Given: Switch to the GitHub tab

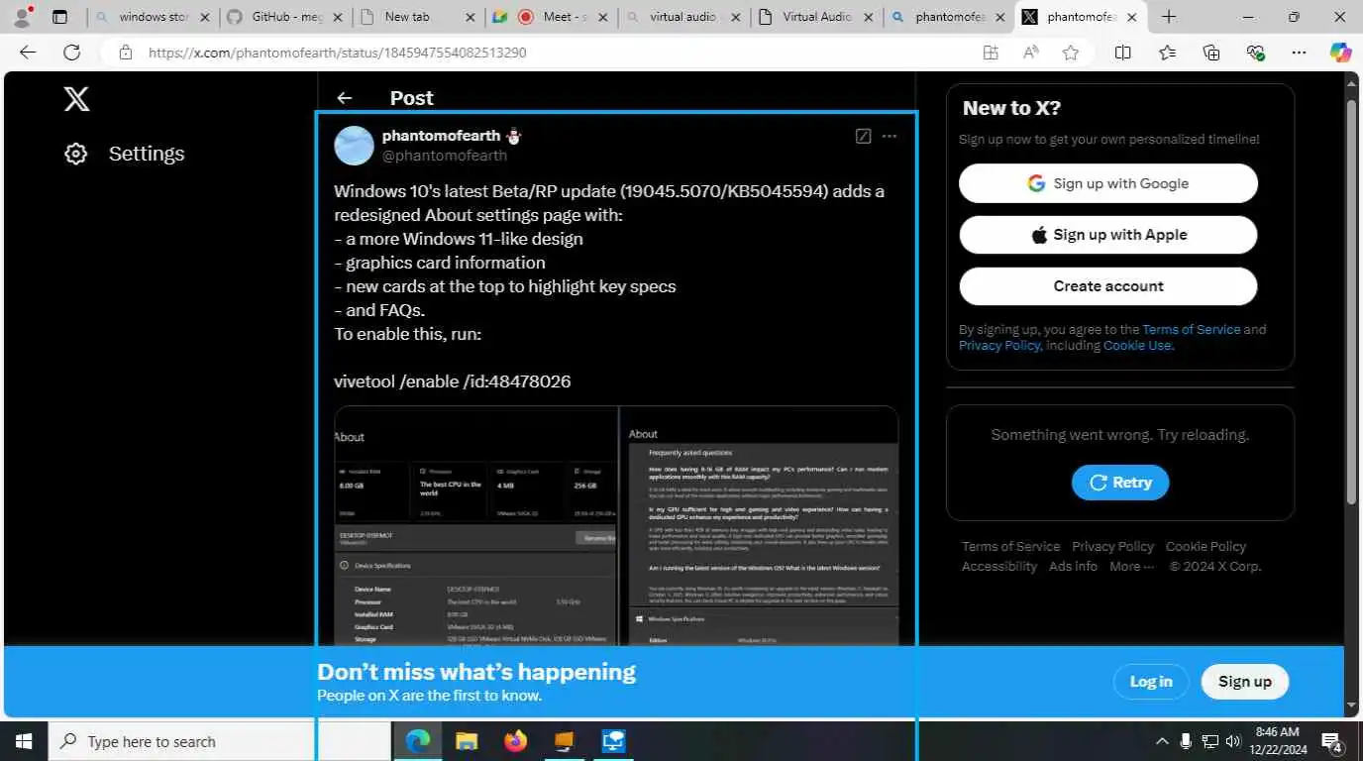Looking at the screenshot, I should 286,17.
